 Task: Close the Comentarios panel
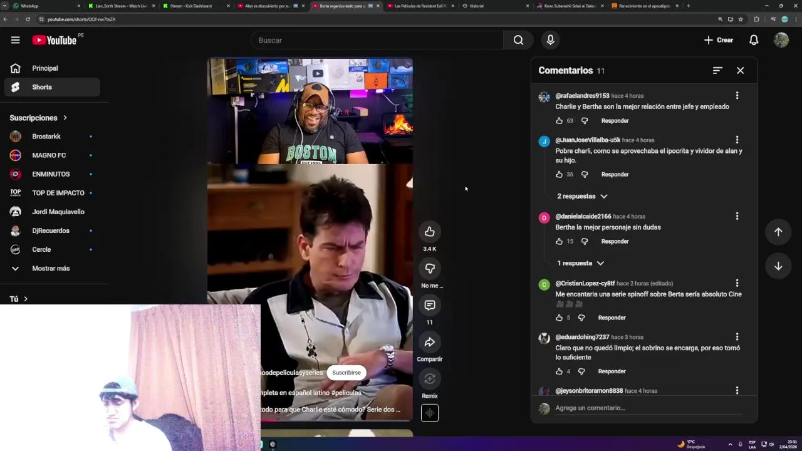[x=740, y=70]
